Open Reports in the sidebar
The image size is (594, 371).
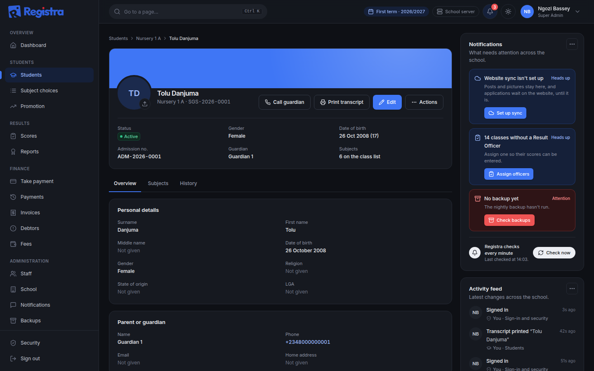click(x=49, y=152)
